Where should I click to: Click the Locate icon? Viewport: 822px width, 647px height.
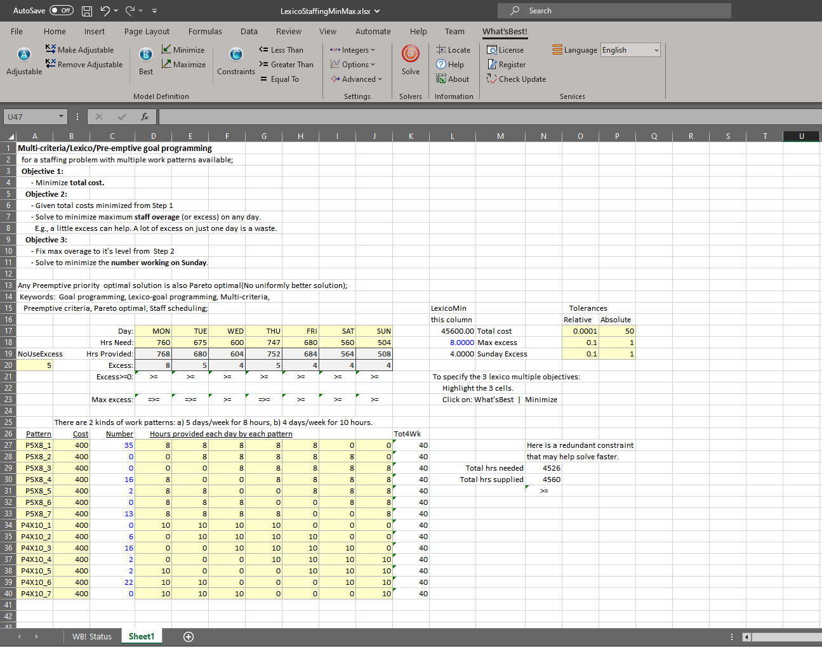(441, 49)
